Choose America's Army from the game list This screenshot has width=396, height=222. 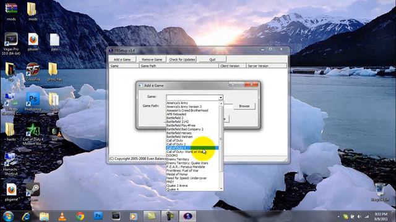tap(192, 103)
